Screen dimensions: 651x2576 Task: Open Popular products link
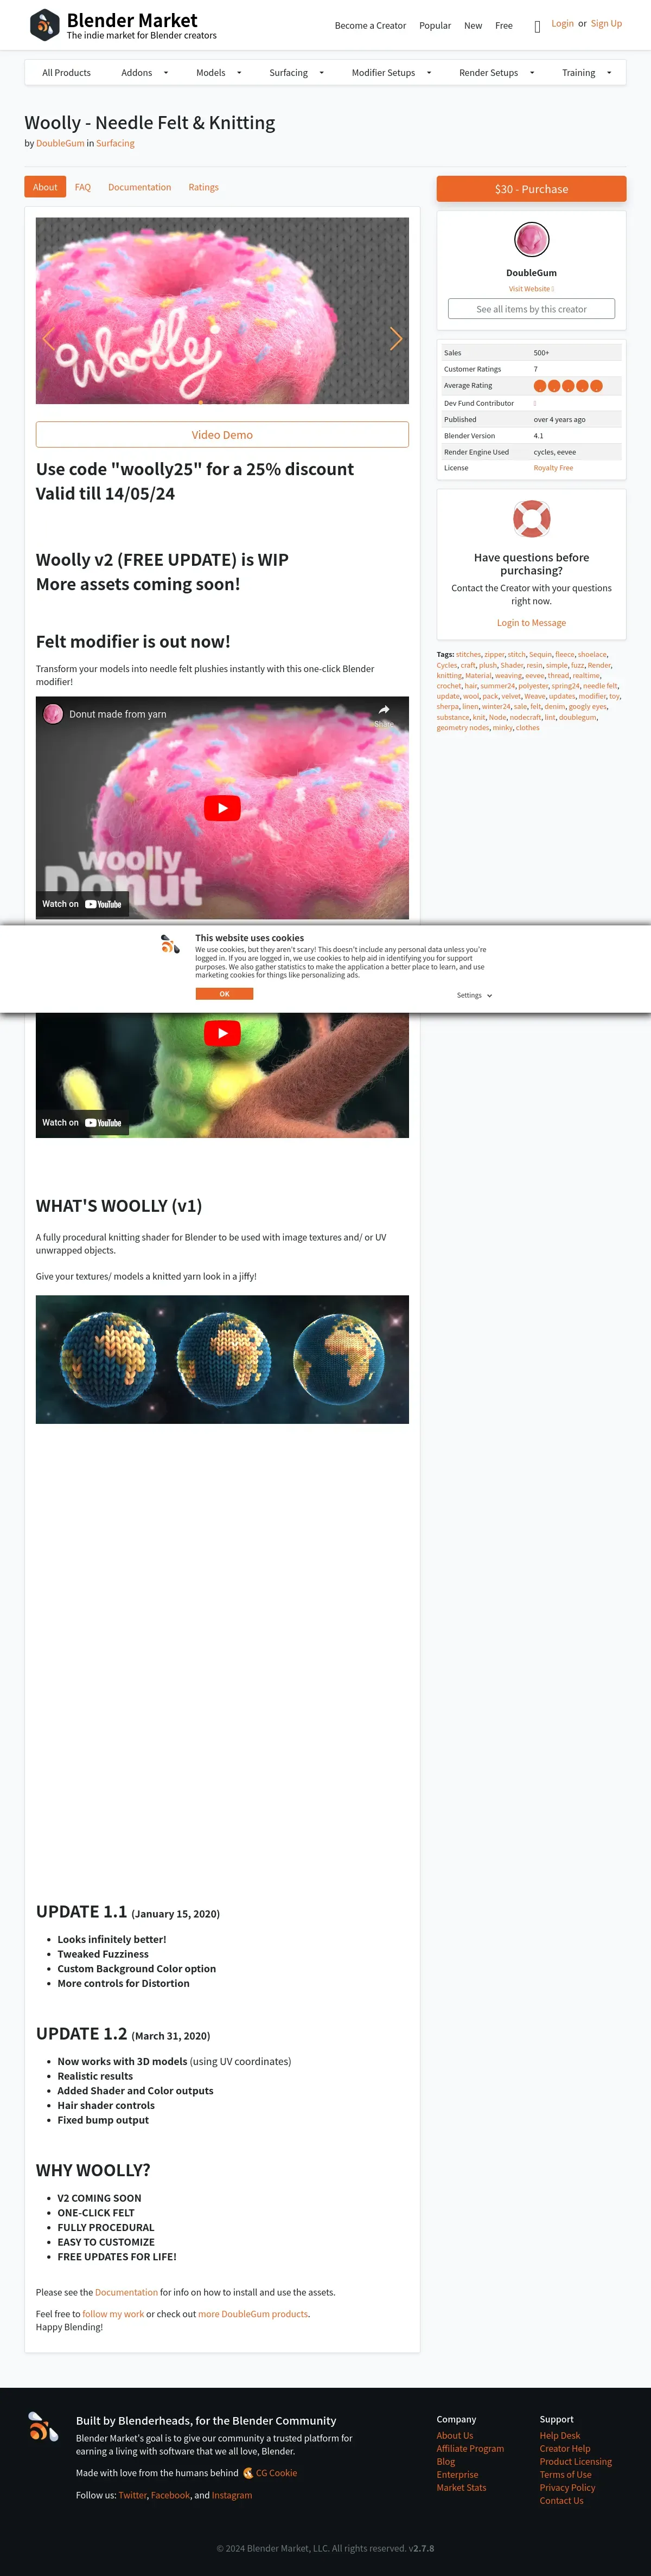(x=435, y=26)
